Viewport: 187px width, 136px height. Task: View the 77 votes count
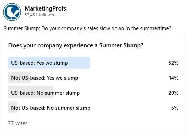click(18, 123)
